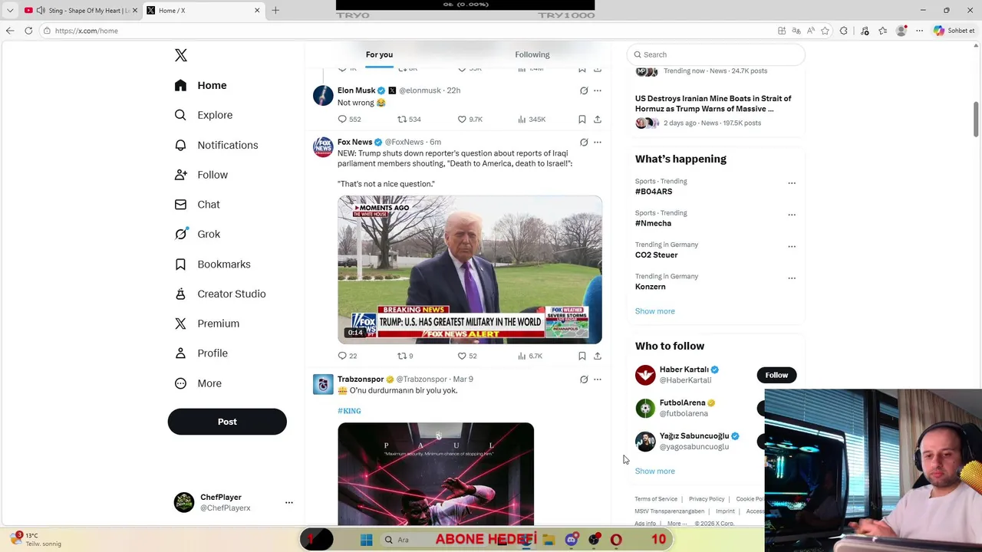The height and width of the screenshot is (552, 982).
Task: Click the Bookmarks ribbon icon in sidebar
Action: tap(180, 264)
